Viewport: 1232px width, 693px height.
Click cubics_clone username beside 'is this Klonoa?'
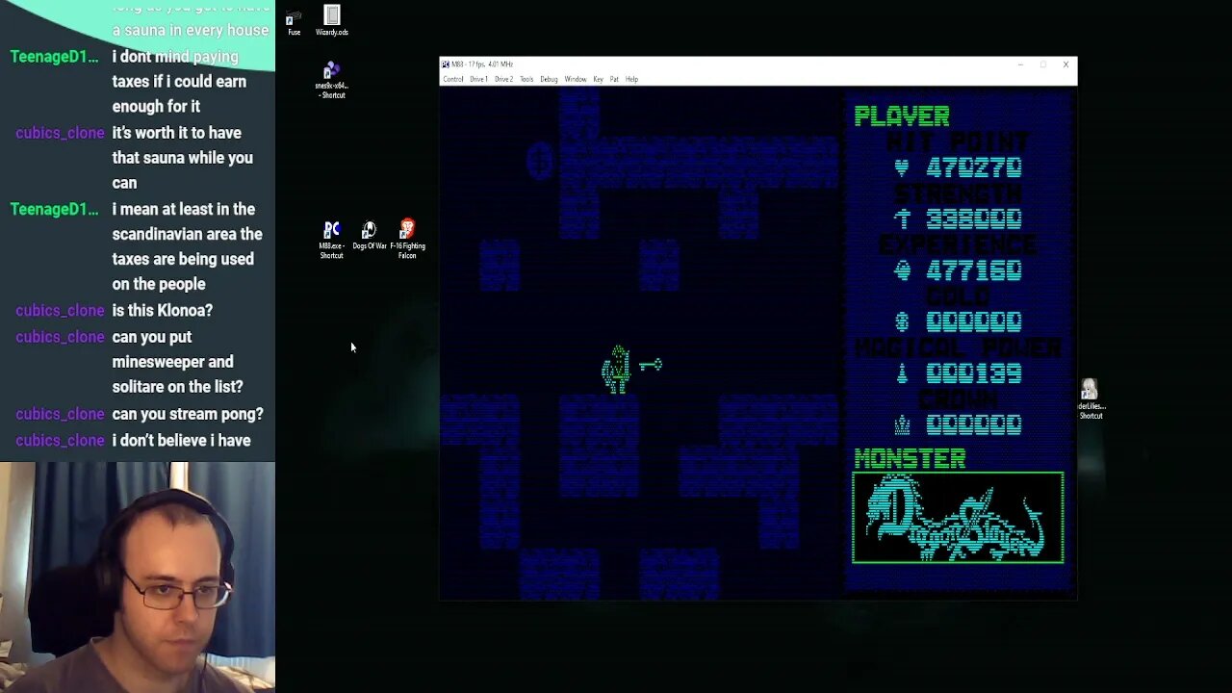pyautogui.click(x=60, y=310)
